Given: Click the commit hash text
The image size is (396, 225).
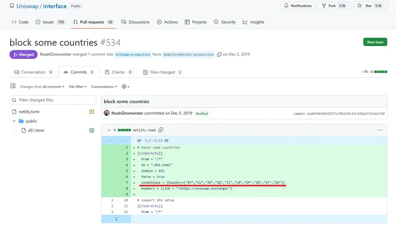Looking at the screenshot, I should tap(345, 114).
